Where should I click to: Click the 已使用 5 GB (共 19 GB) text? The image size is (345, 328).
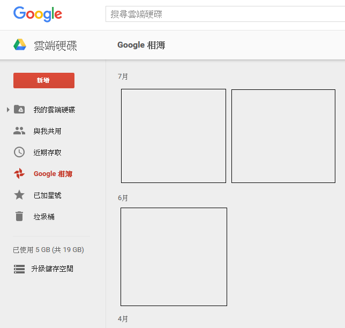click(48, 250)
